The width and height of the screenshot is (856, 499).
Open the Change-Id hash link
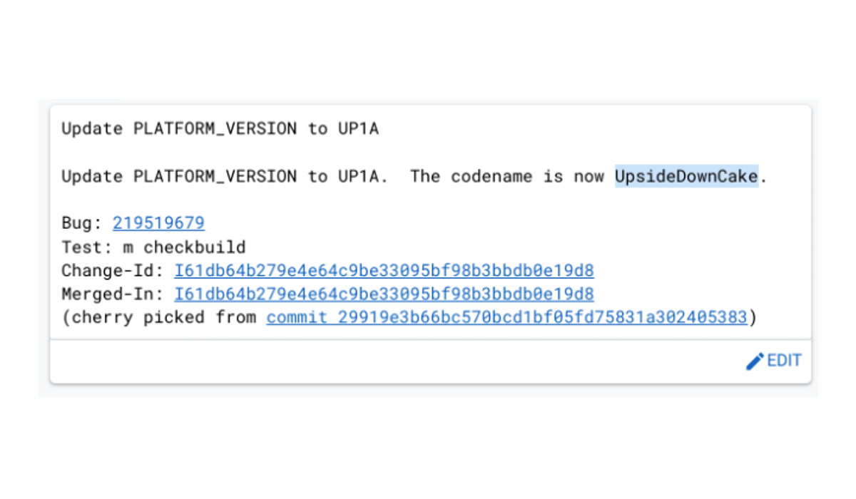[x=384, y=271]
